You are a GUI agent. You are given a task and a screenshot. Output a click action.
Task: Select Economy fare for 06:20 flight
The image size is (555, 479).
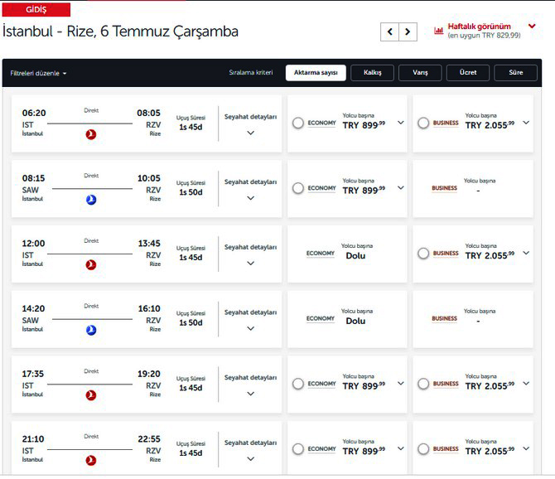(298, 123)
